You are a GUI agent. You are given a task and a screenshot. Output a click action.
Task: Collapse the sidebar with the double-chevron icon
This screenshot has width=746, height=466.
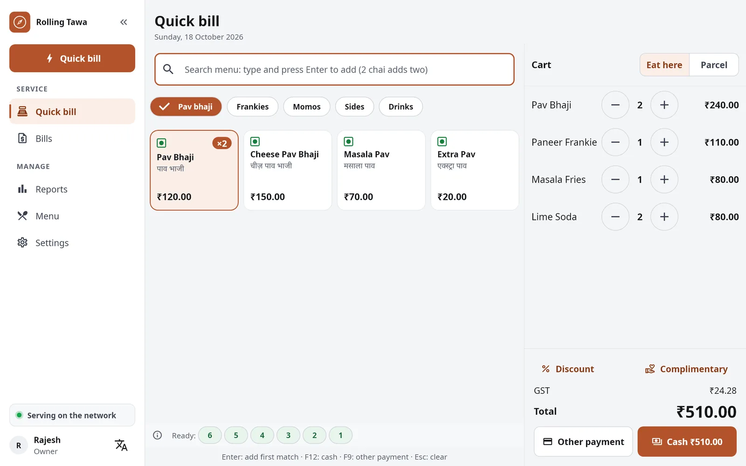coord(124,22)
